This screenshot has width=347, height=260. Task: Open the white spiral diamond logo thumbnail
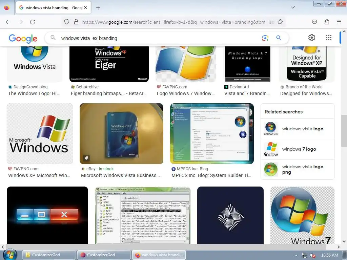coord(230,215)
